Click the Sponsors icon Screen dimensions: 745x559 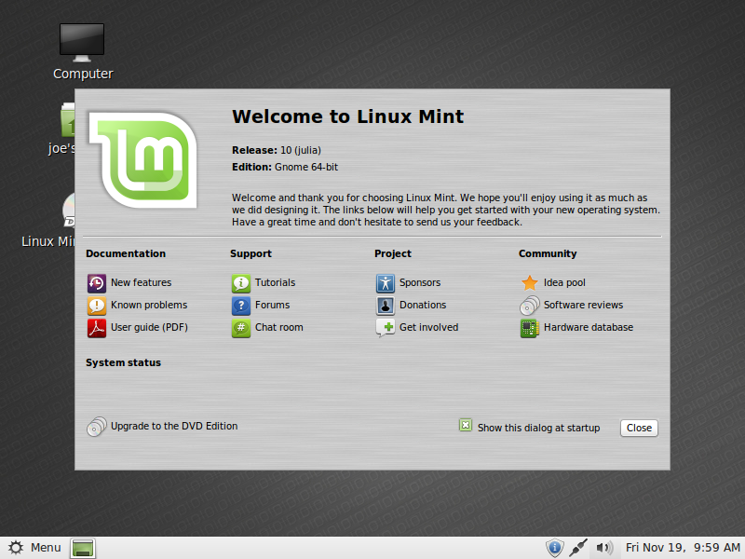385,283
